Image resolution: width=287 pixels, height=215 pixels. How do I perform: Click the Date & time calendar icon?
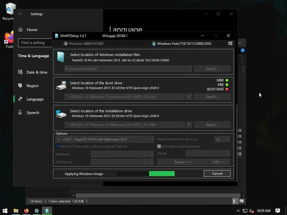20,72
